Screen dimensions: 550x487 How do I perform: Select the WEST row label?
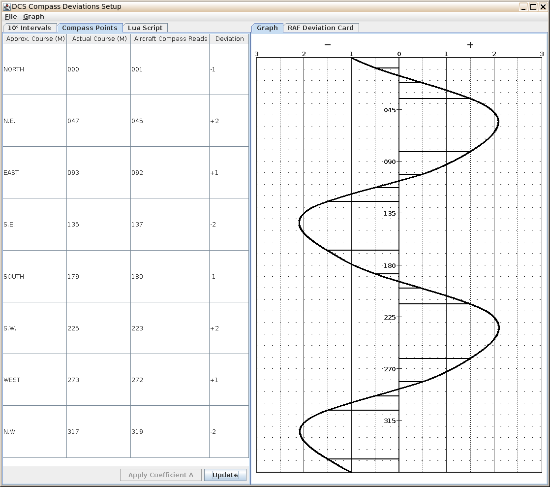(12, 380)
